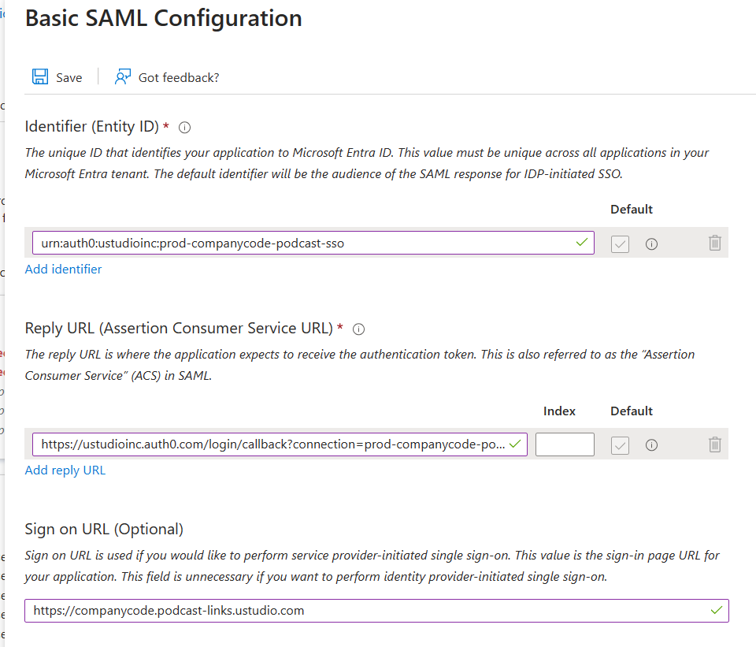Open the Got feedback? person icon
Screen dimensions: 756x647
click(123, 76)
